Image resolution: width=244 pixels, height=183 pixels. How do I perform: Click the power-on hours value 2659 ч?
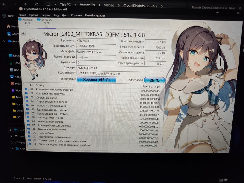click(155, 64)
